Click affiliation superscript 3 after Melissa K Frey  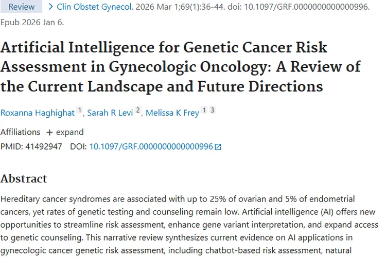[x=212, y=111]
